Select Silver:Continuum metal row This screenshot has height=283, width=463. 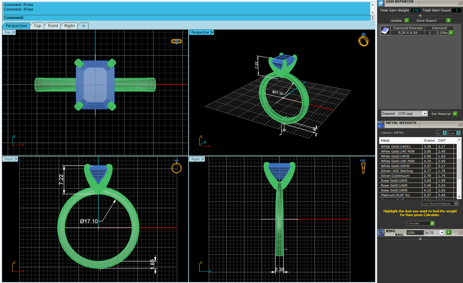(x=418, y=176)
